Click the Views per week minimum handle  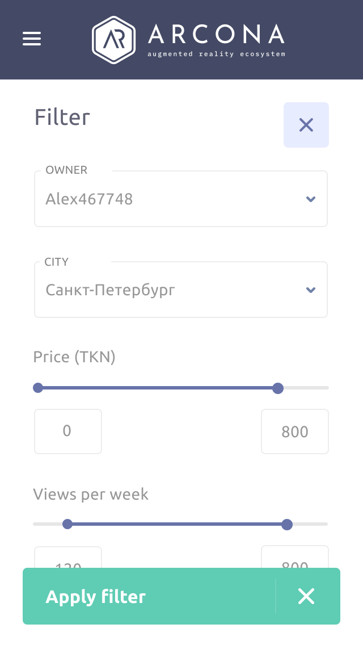67,524
